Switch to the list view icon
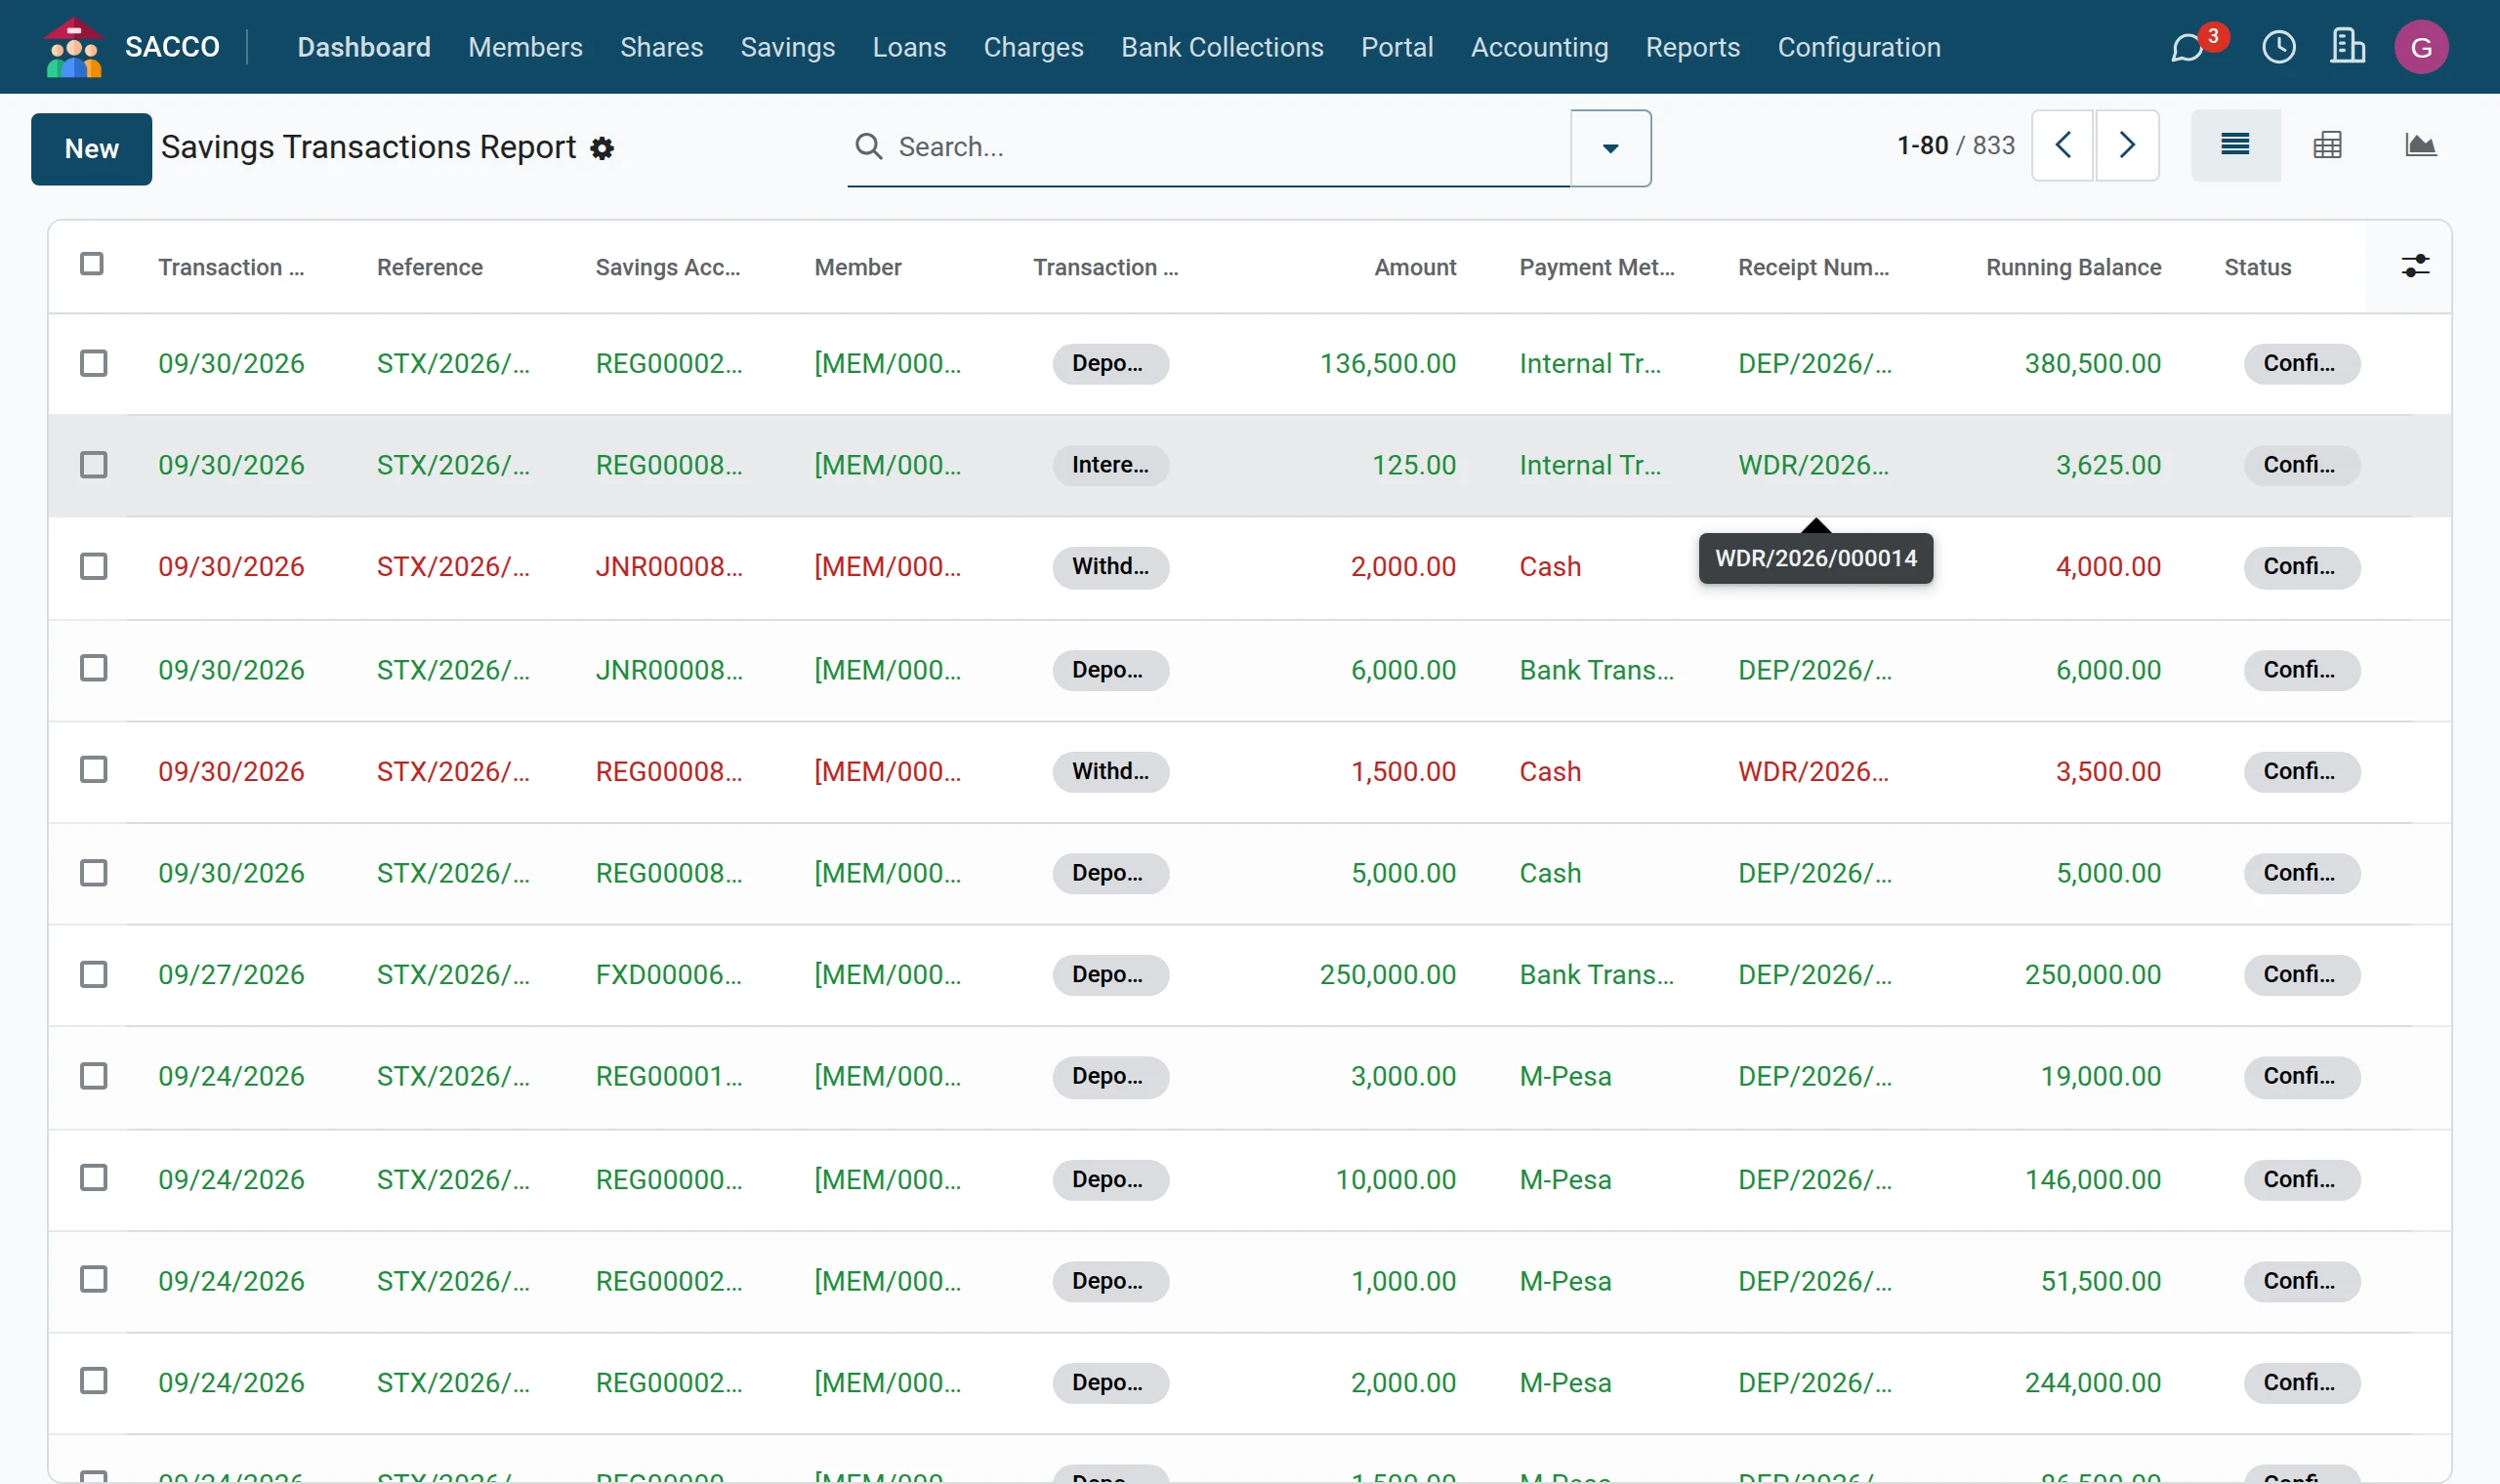 pos(2235,146)
